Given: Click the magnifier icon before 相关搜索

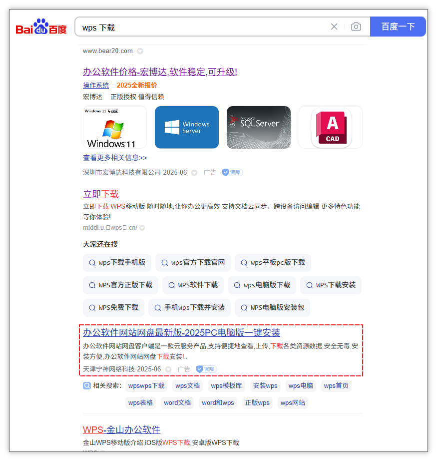Looking at the screenshot, I should click(87, 386).
